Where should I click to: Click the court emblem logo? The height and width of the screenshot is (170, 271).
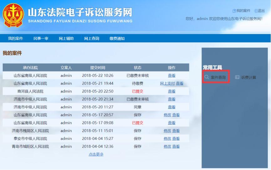click(x=13, y=16)
